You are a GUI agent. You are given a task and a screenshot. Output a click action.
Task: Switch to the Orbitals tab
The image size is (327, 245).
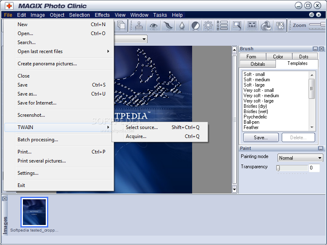coord(258,64)
